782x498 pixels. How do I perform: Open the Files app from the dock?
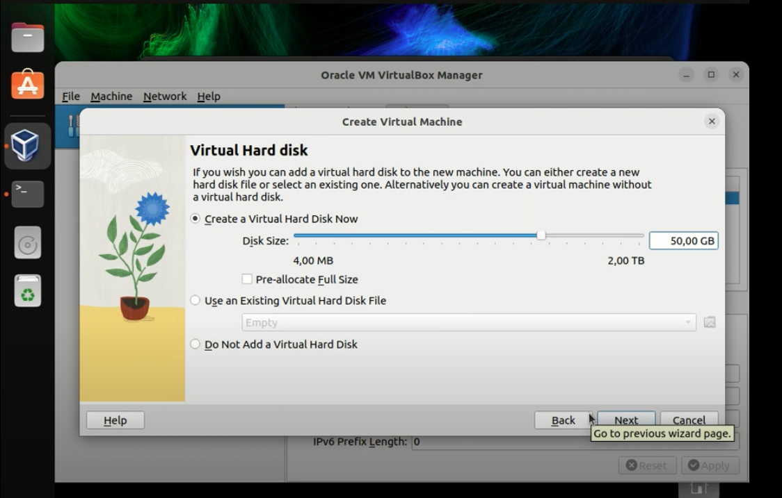(x=27, y=37)
